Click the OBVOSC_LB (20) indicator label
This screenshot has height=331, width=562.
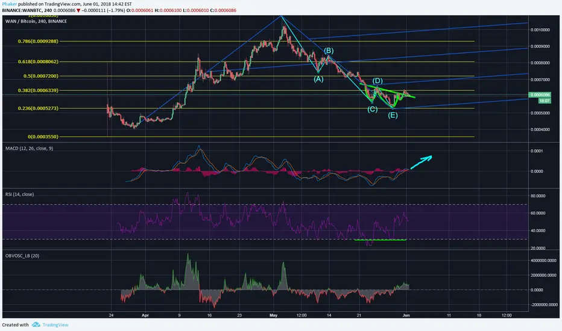click(x=22, y=256)
